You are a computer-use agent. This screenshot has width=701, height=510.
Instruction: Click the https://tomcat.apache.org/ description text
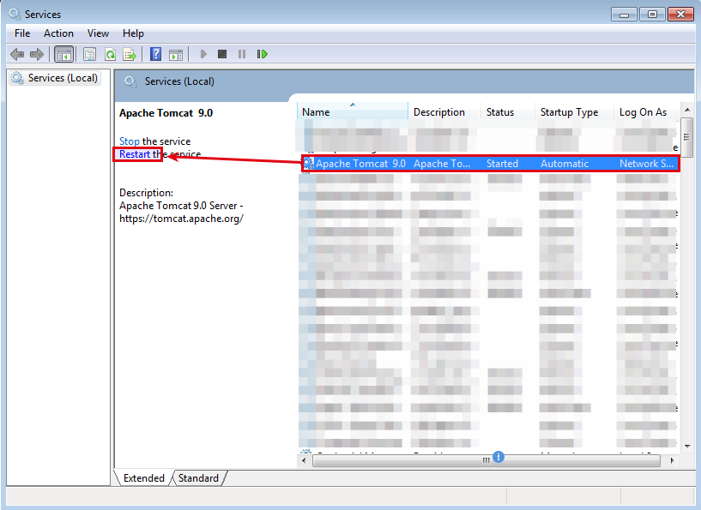click(182, 219)
